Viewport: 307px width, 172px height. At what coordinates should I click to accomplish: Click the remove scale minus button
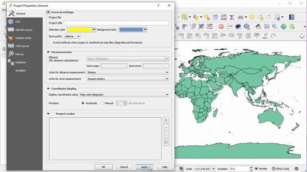click(x=166, y=128)
